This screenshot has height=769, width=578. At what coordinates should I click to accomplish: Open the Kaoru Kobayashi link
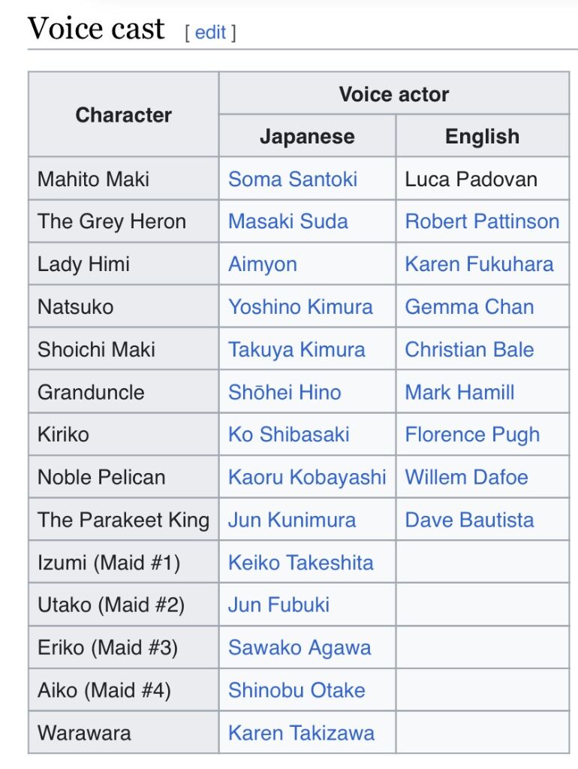(x=307, y=477)
